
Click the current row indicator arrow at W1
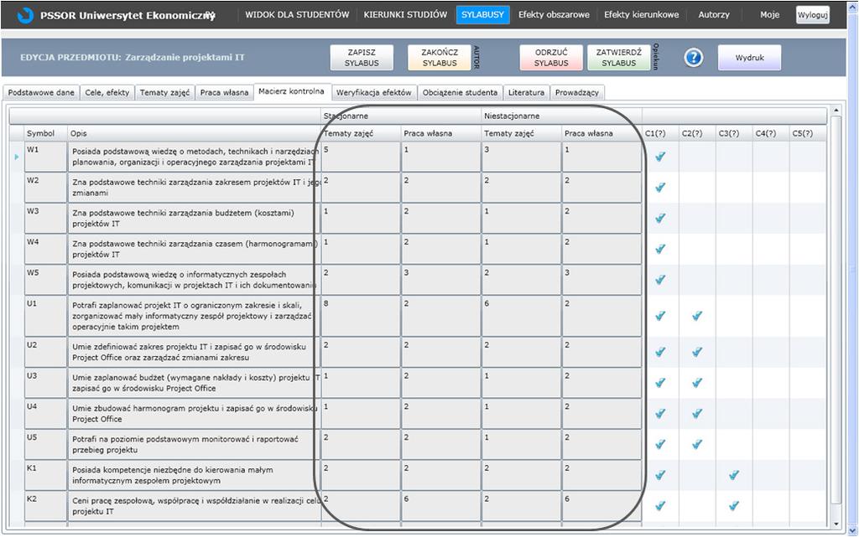click(17, 157)
